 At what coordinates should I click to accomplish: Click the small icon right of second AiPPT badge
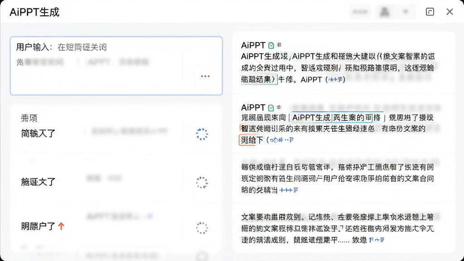click(279, 107)
